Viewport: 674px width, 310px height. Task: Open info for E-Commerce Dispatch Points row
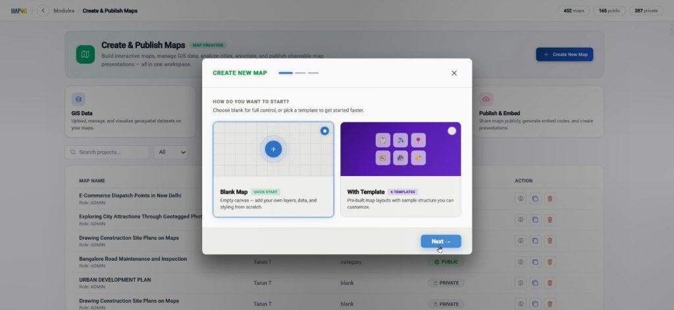(x=521, y=199)
